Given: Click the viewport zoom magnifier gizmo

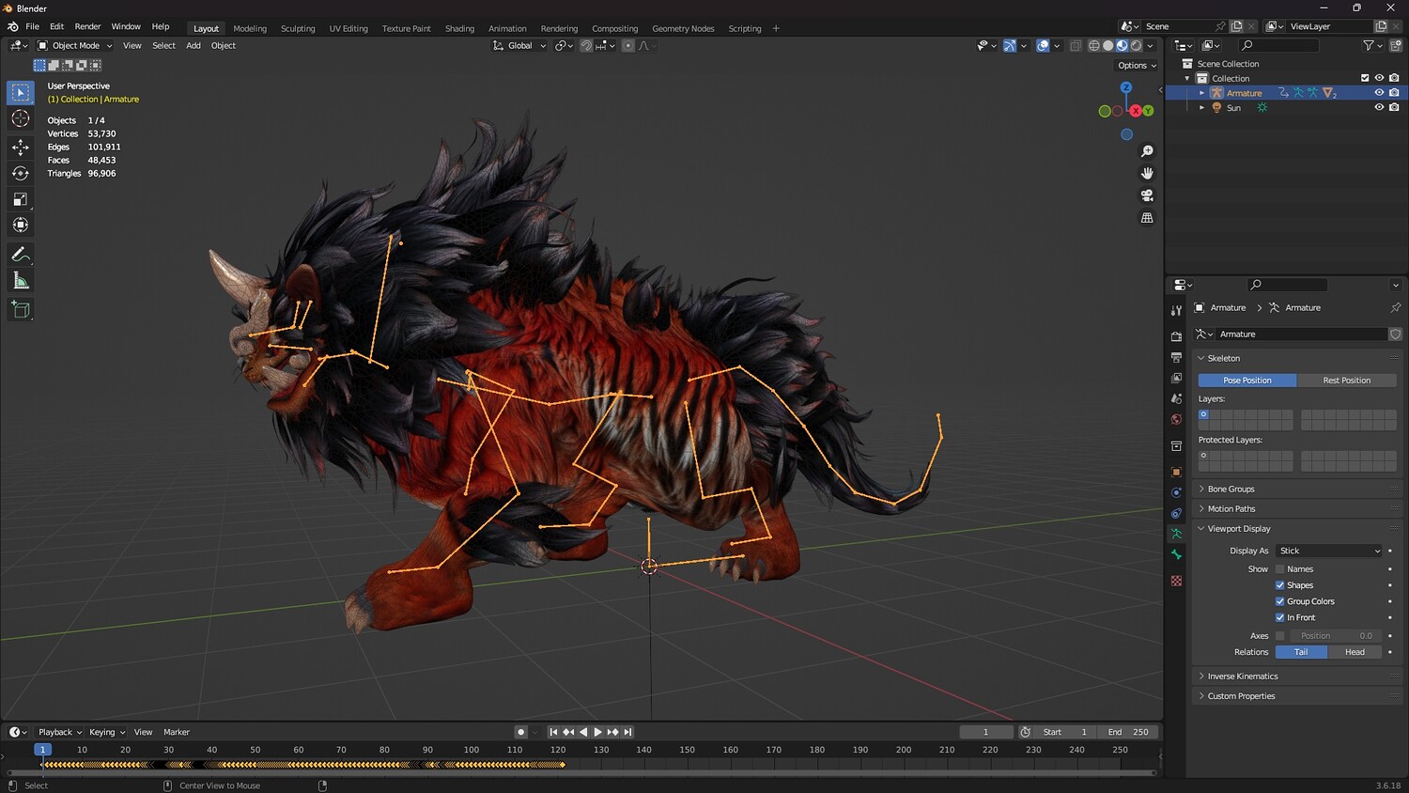Looking at the screenshot, I should 1147,151.
